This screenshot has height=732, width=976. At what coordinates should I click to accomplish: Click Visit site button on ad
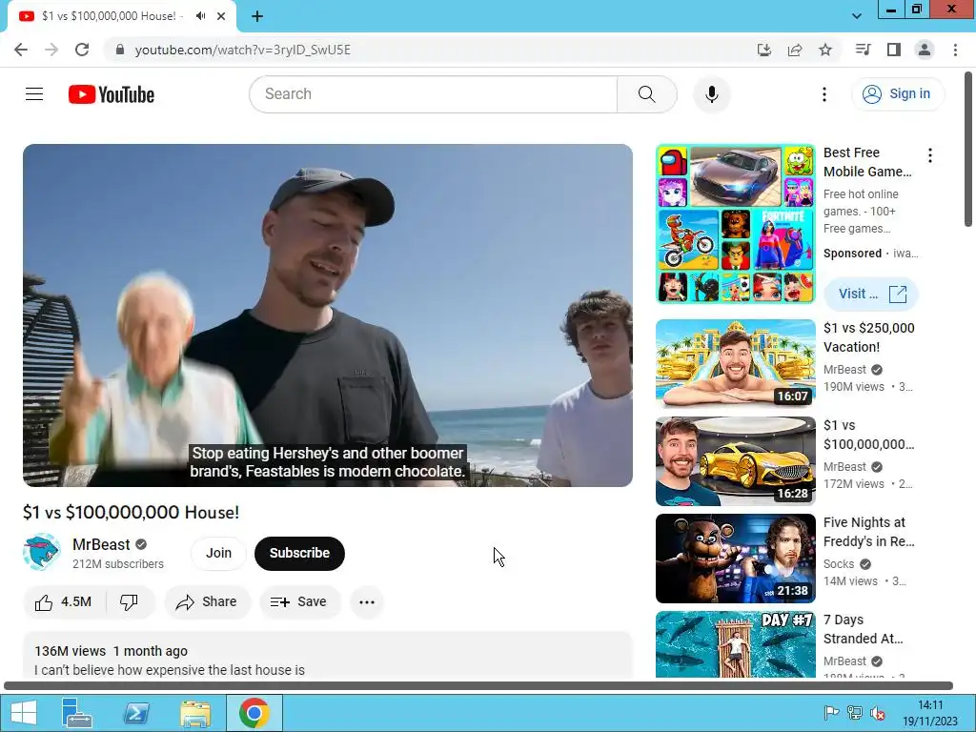coord(871,294)
